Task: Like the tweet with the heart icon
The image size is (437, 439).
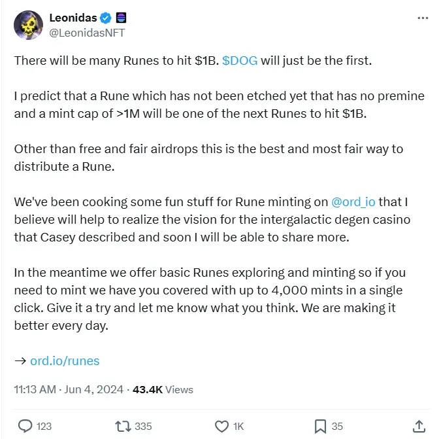Action: (223, 426)
